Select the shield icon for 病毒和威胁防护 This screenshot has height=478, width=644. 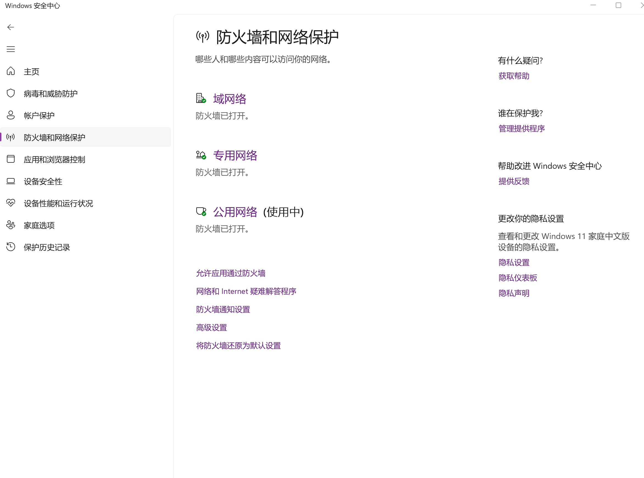pyautogui.click(x=11, y=93)
